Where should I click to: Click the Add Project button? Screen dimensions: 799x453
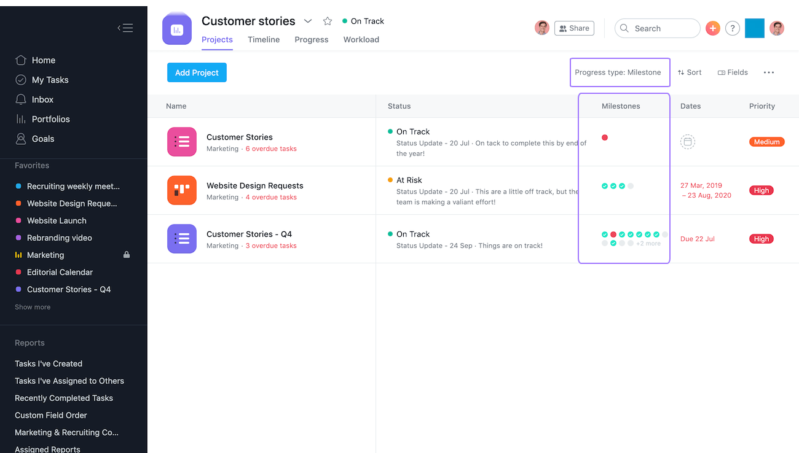point(197,72)
